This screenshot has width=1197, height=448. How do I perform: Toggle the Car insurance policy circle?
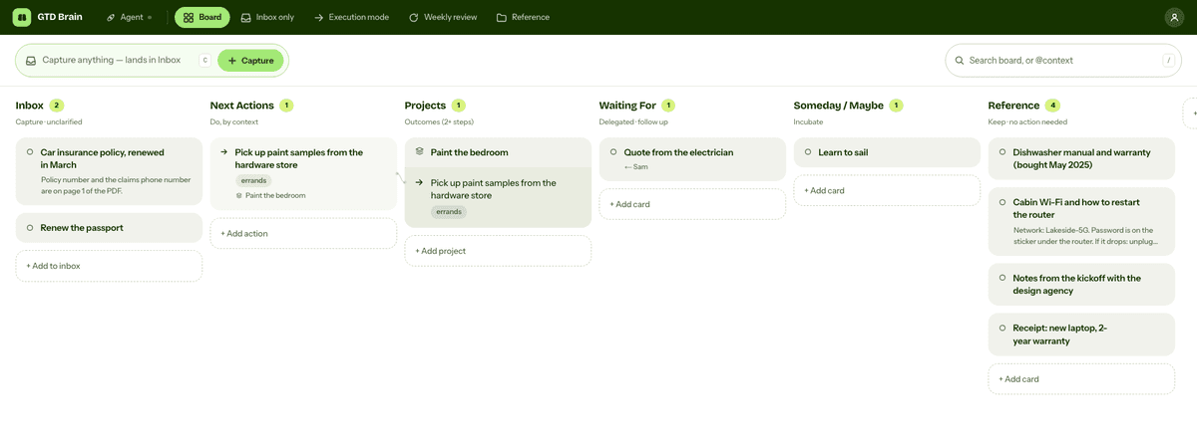(x=30, y=152)
